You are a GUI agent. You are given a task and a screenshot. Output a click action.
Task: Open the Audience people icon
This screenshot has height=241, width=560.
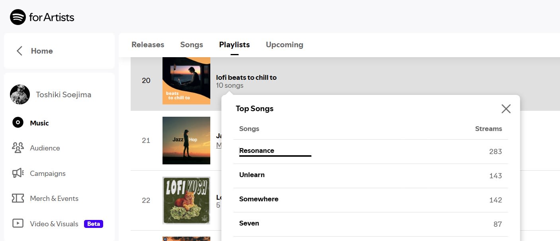[x=18, y=148]
